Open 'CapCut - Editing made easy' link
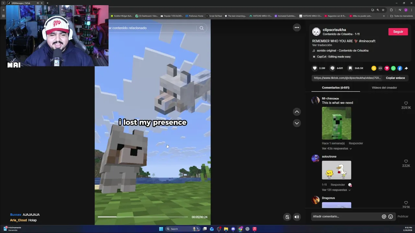The width and height of the screenshot is (415, 233). 331,57
